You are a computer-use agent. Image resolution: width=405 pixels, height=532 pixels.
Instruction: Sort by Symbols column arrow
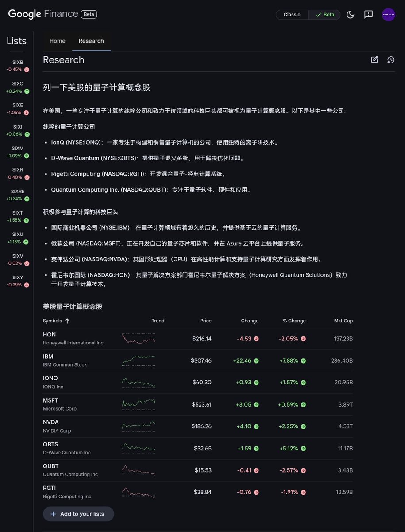(x=67, y=321)
